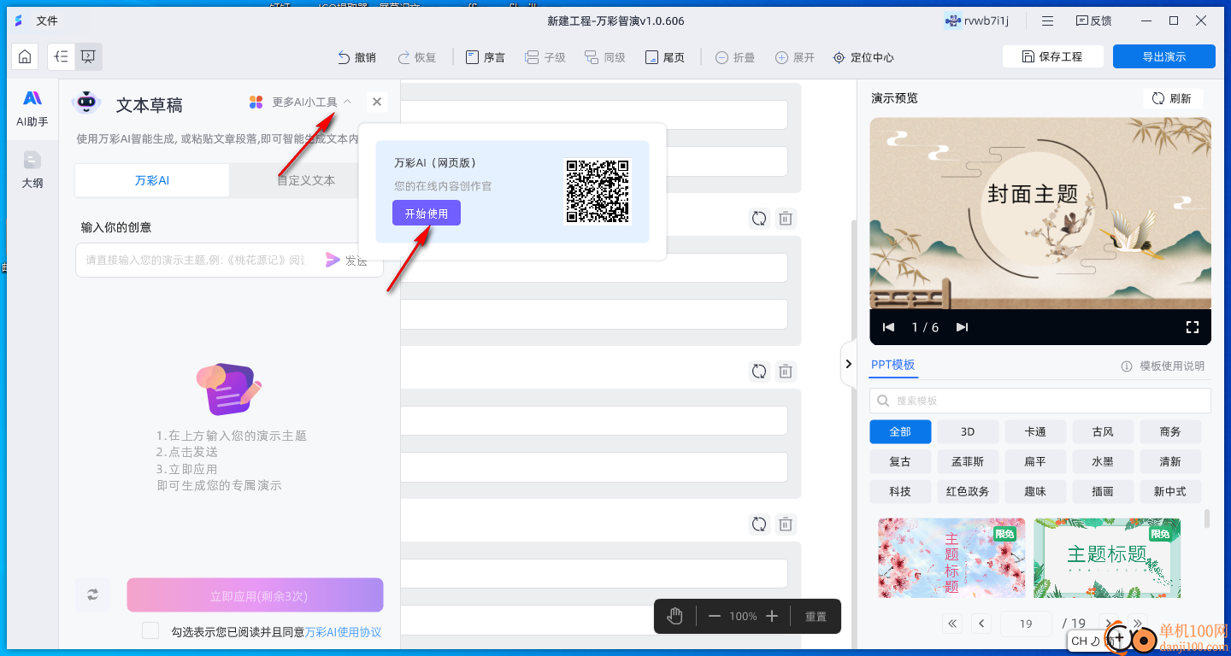Viewport: 1231px width, 656px height.
Task: Go to previous template page
Action: 982,624
